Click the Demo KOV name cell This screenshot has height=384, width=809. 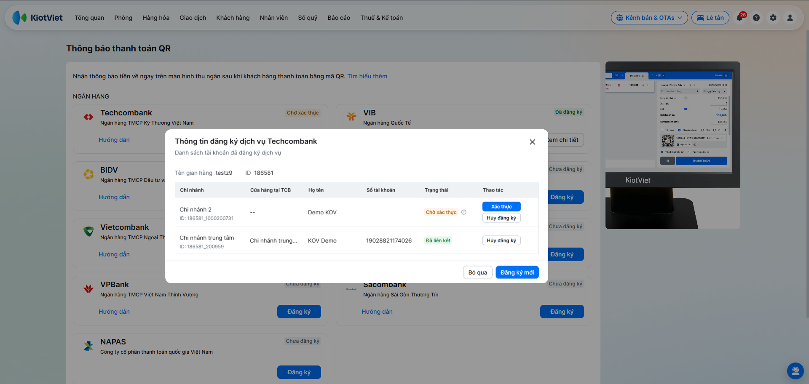[x=322, y=212]
